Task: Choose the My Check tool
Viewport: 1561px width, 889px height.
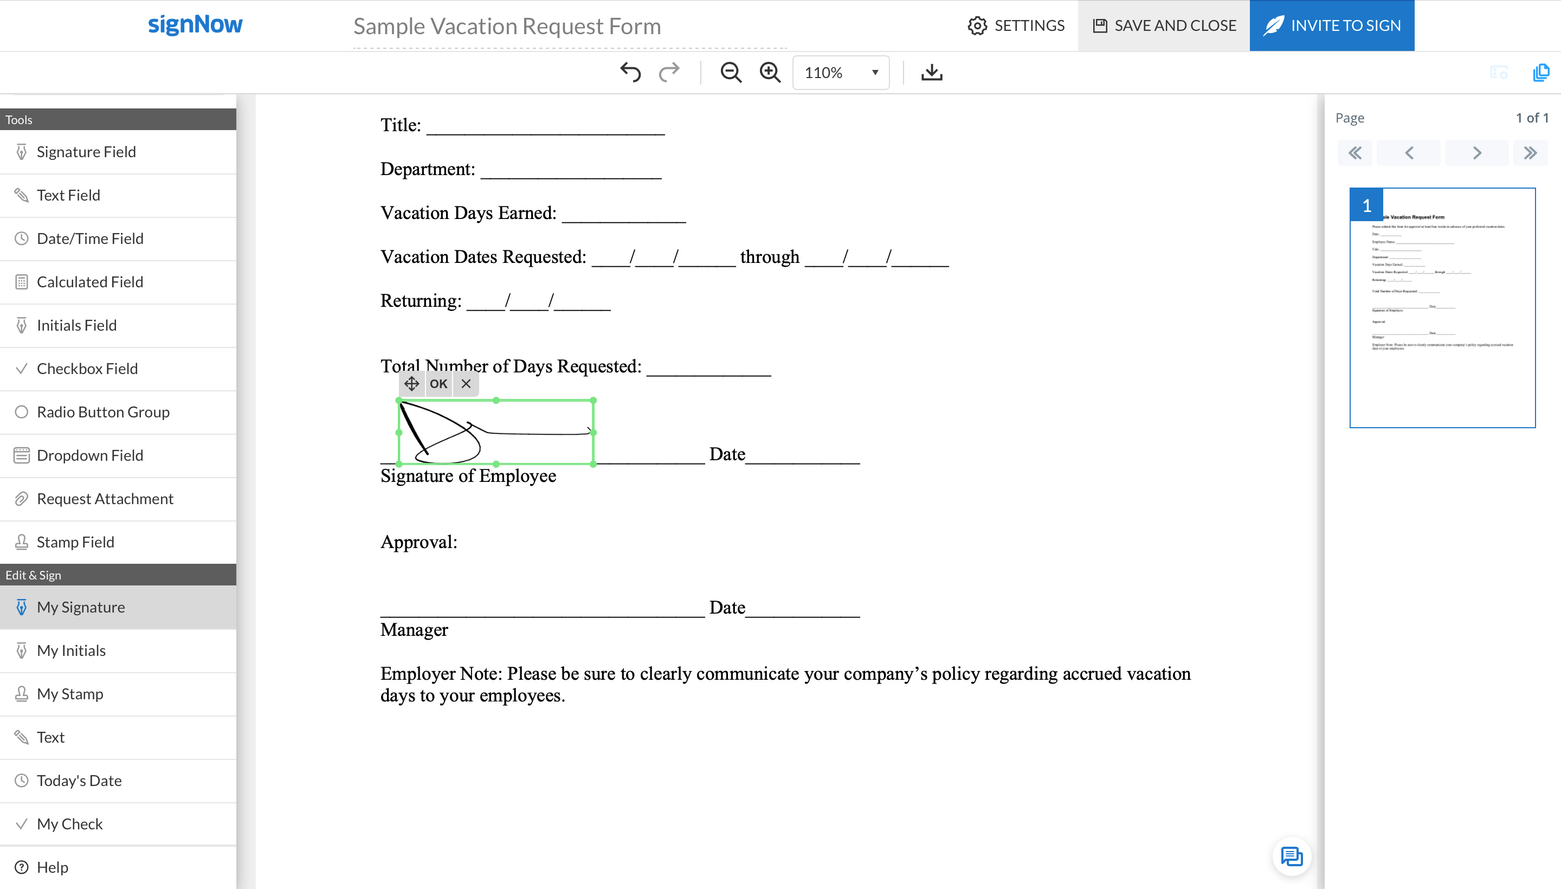Action: 69,823
